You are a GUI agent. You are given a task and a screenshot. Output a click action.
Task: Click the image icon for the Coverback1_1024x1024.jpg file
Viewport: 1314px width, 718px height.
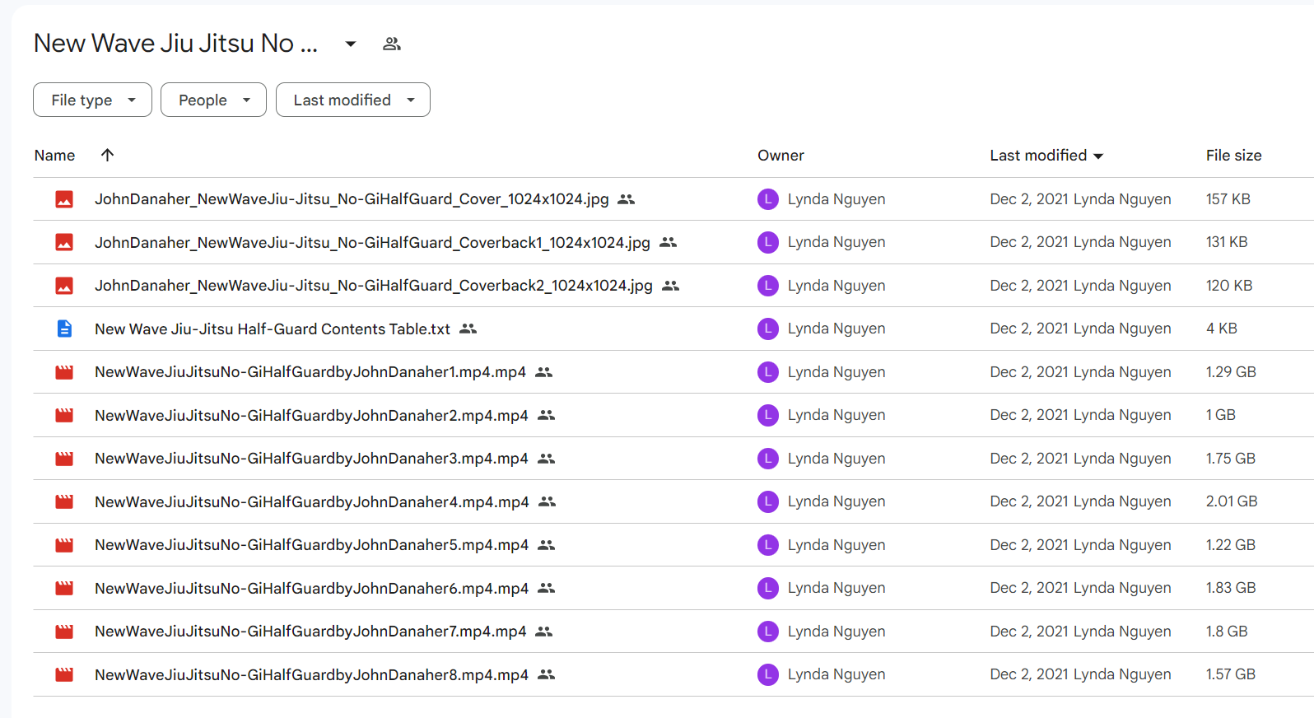pyautogui.click(x=64, y=242)
